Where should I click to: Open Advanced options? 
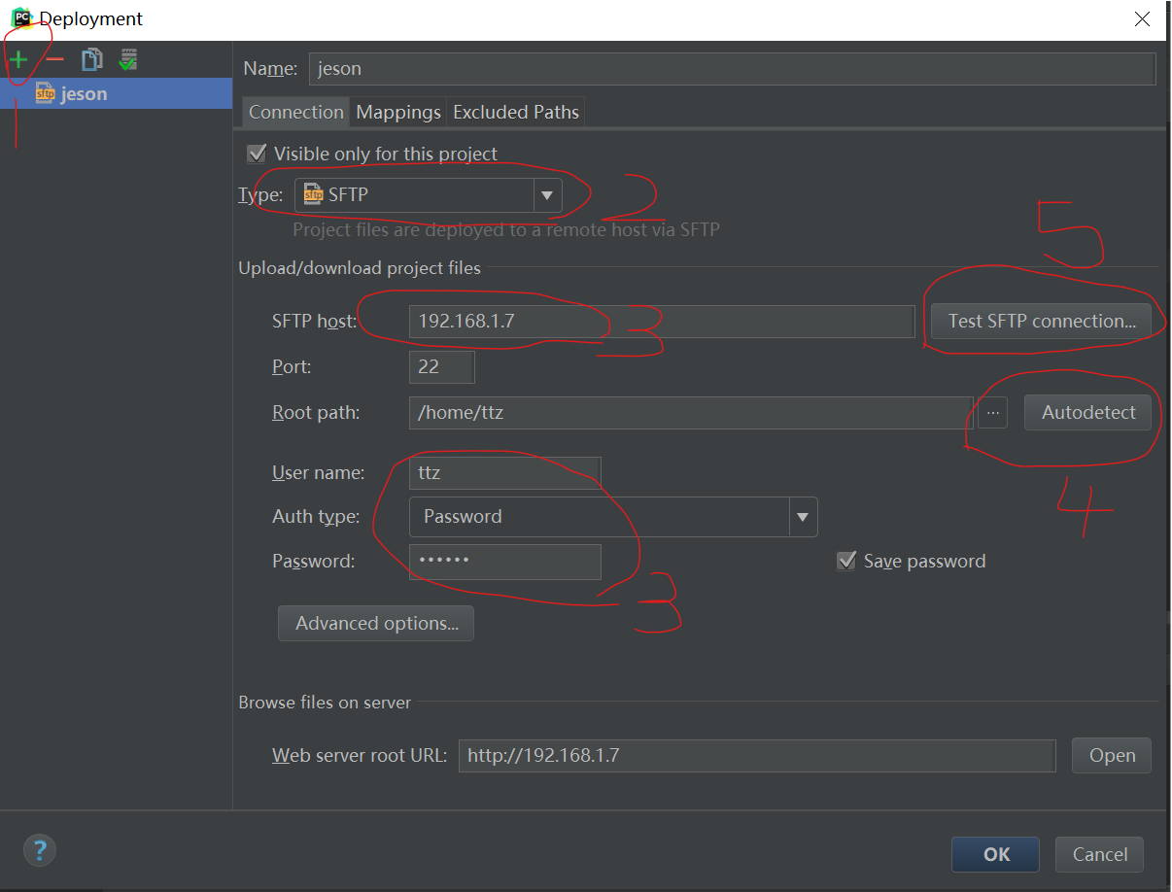376,624
